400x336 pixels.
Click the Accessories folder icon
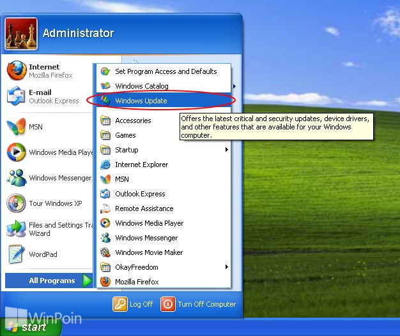pyautogui.click(x=105, y=120)
